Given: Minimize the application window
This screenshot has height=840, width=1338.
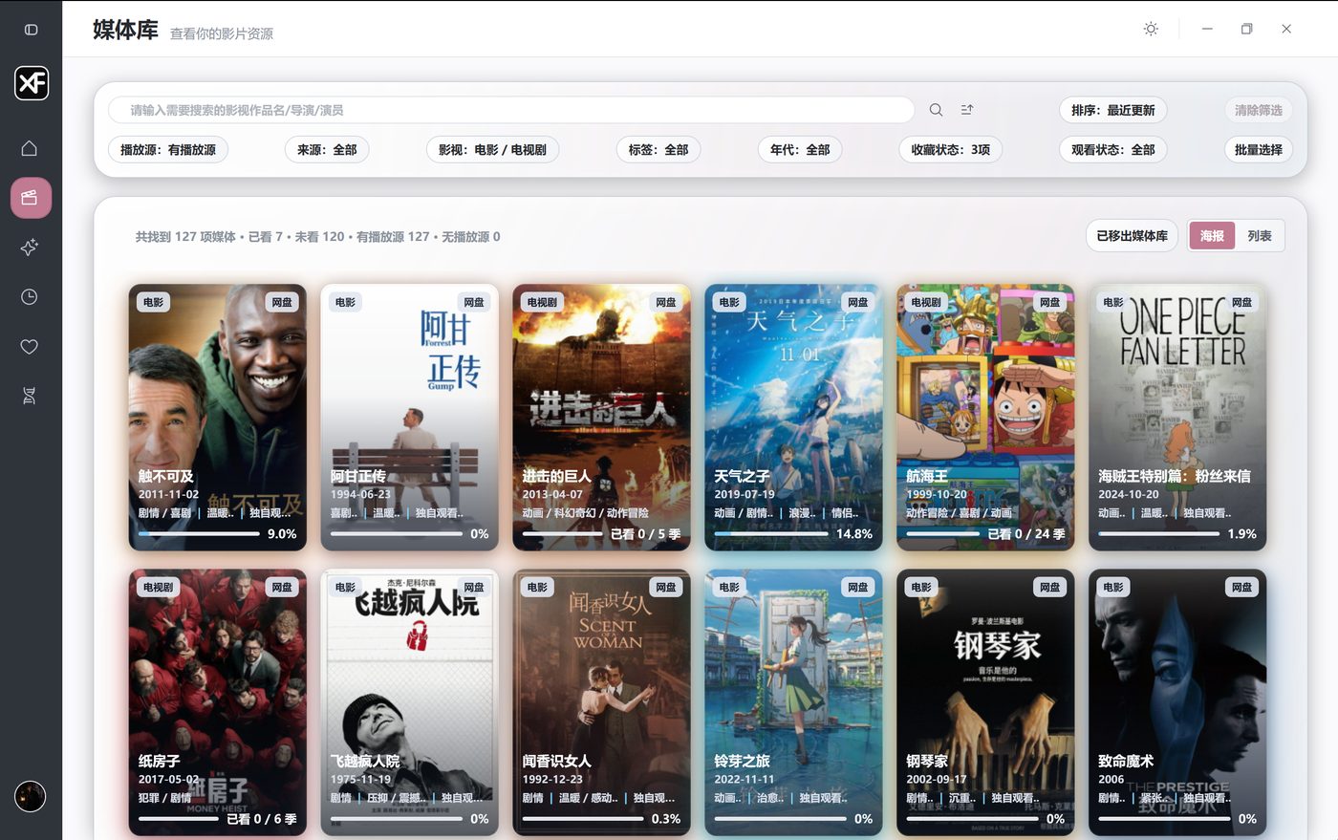Looking at the screenshot, I should [1207, 29].
